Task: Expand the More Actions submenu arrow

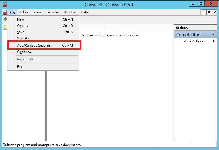Action: coord(214,41)
